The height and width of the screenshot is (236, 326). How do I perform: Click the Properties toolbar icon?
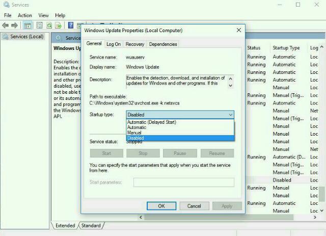(x=39, y=25)
